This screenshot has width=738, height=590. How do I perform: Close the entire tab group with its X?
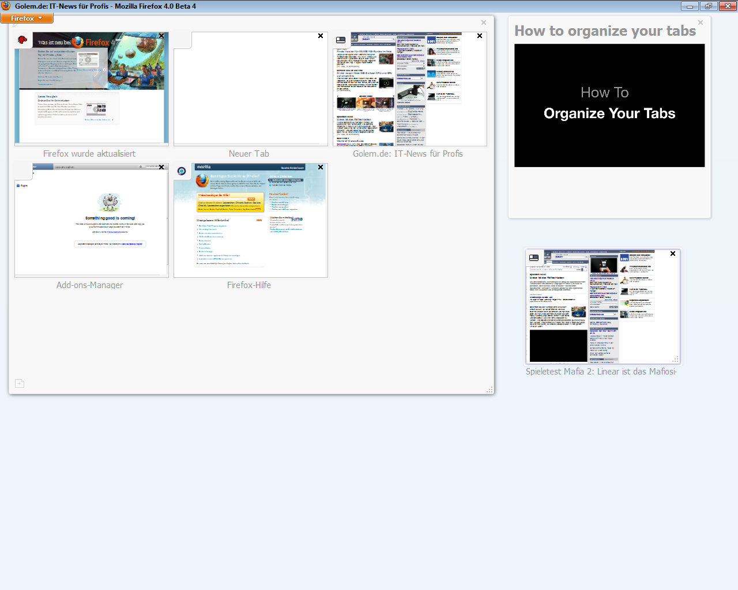pyautogui.click(x=484, y=22)
